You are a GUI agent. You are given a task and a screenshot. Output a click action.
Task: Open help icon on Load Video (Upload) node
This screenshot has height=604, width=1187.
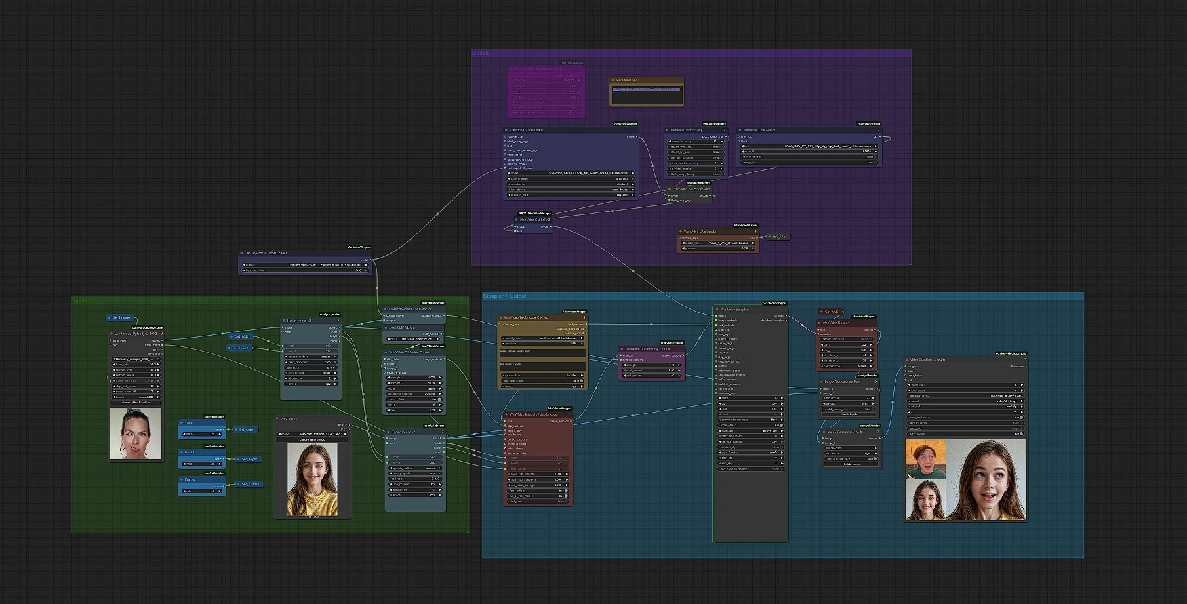click(161, 334)
